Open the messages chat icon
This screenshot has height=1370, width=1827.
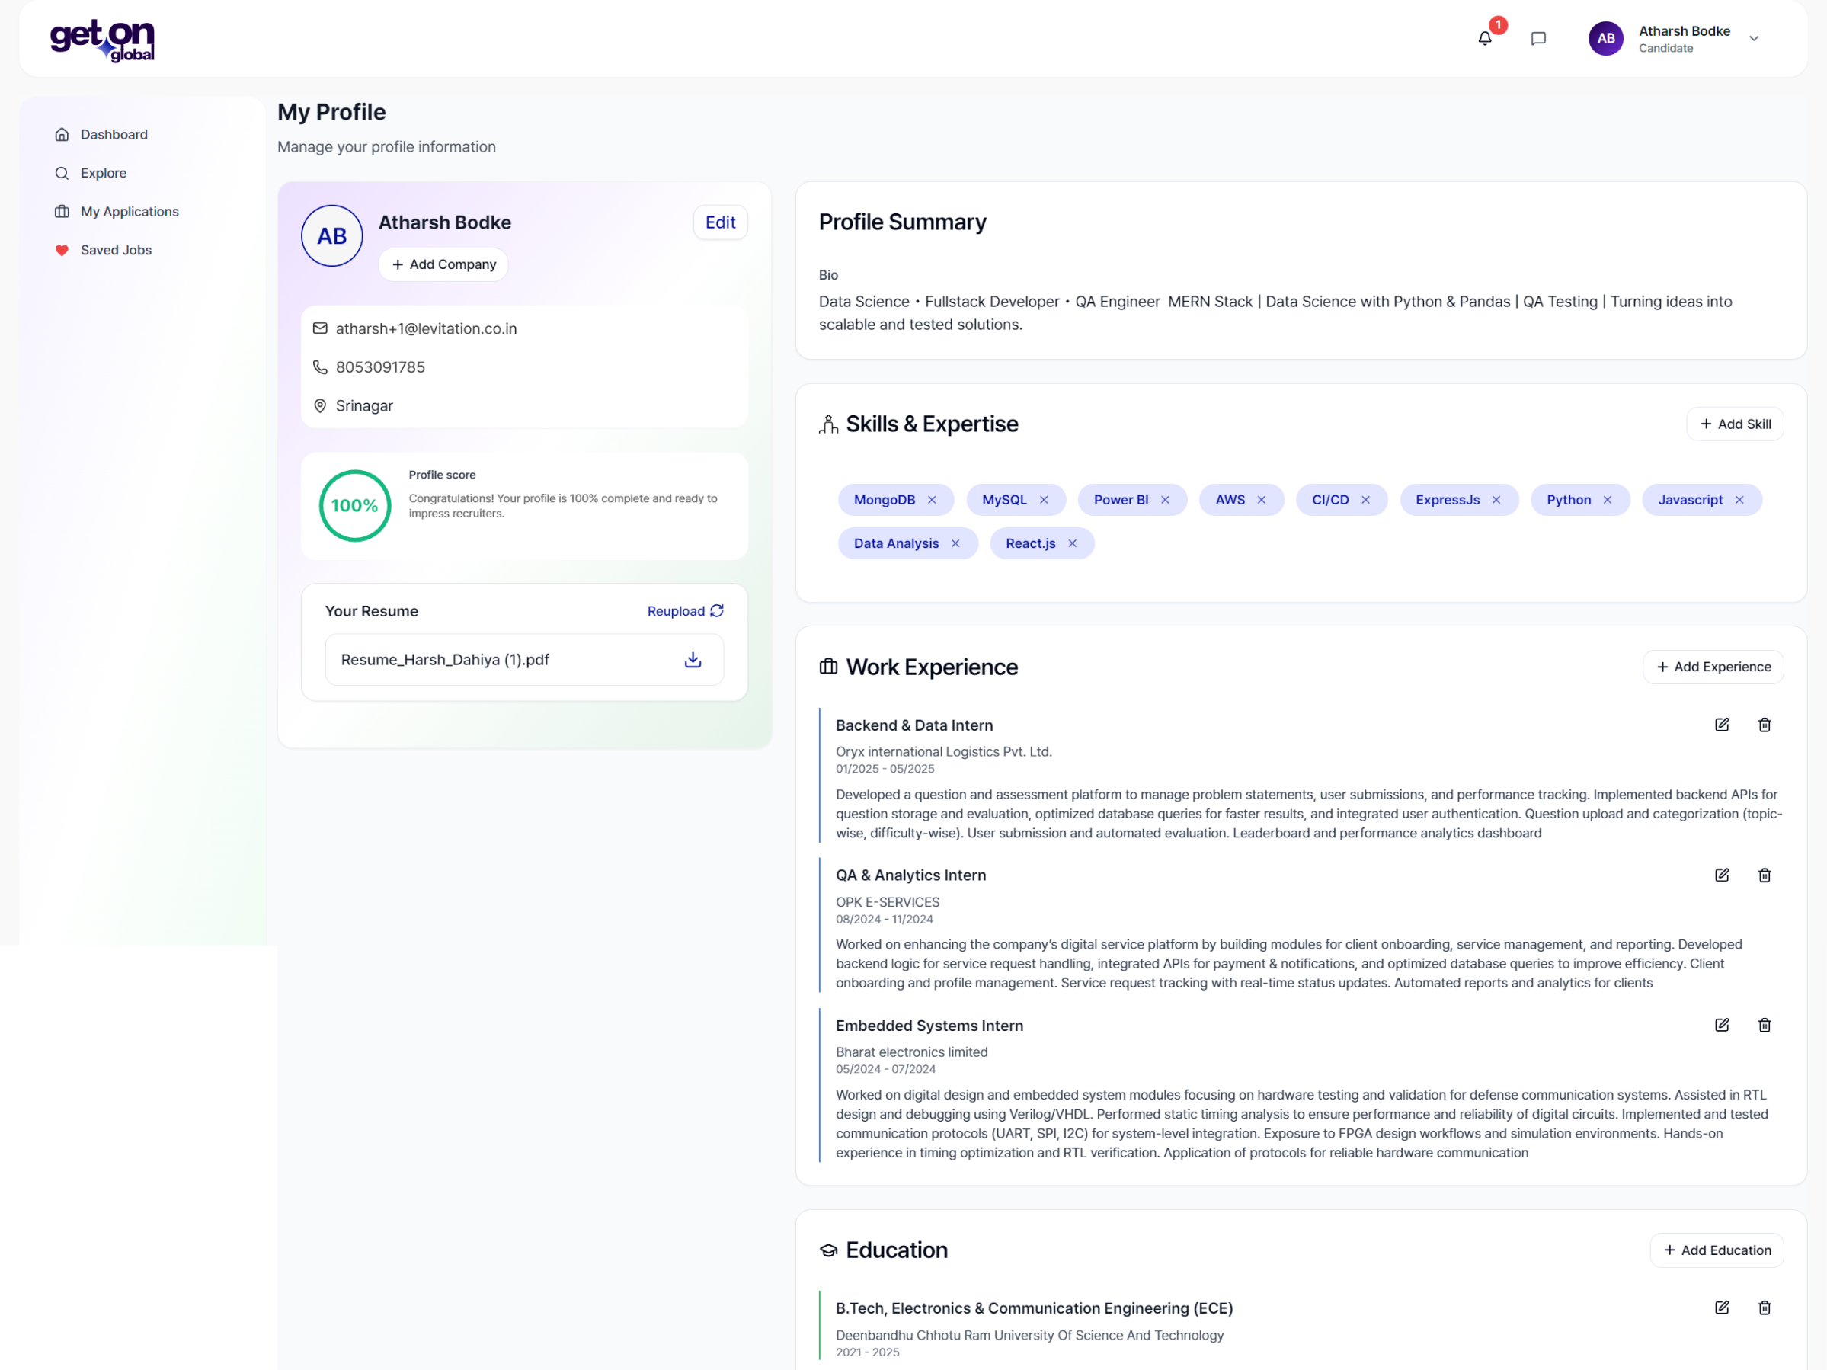coord(1538,38)
